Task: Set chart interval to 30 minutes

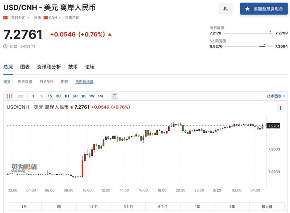Action: 58,96
